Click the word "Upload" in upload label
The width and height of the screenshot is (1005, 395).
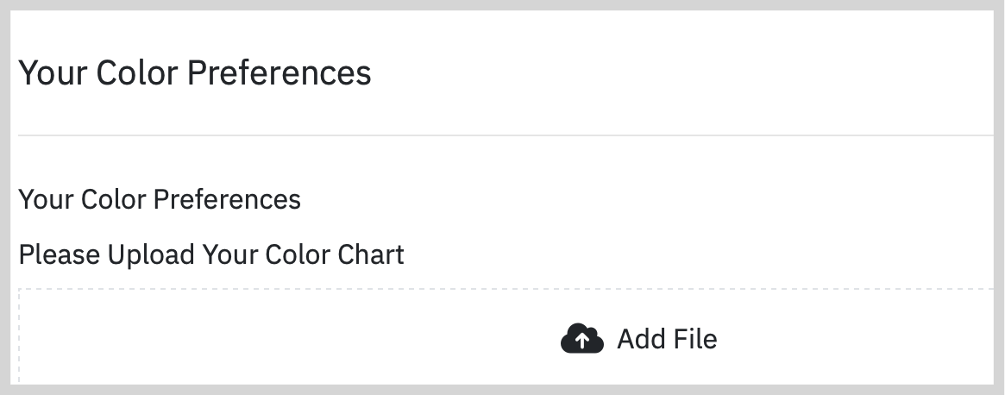click(151, 254)
